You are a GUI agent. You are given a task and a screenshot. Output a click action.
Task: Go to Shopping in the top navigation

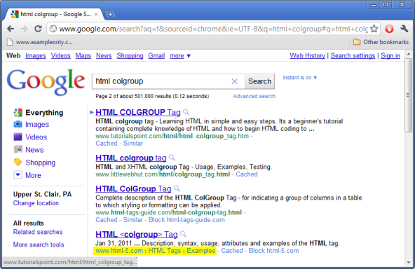coord(130,56)
